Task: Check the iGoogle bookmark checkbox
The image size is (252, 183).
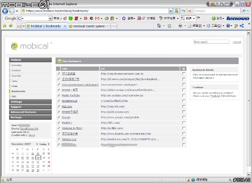Action: (x=184, y=117)
